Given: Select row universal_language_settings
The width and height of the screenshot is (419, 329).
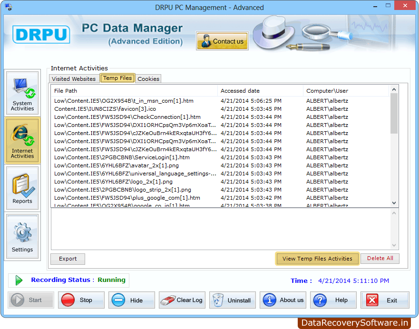Looking at the screenshot, I should click(x=220, y=174).
